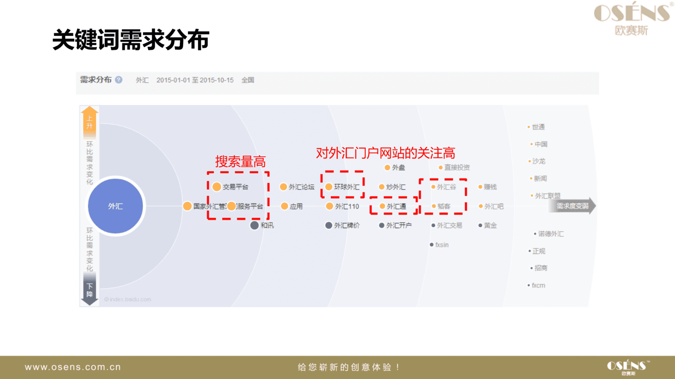Viewport: 675px width, 379px height.
Task: Select the 世通 keyword node
Action: click(536, 127)
